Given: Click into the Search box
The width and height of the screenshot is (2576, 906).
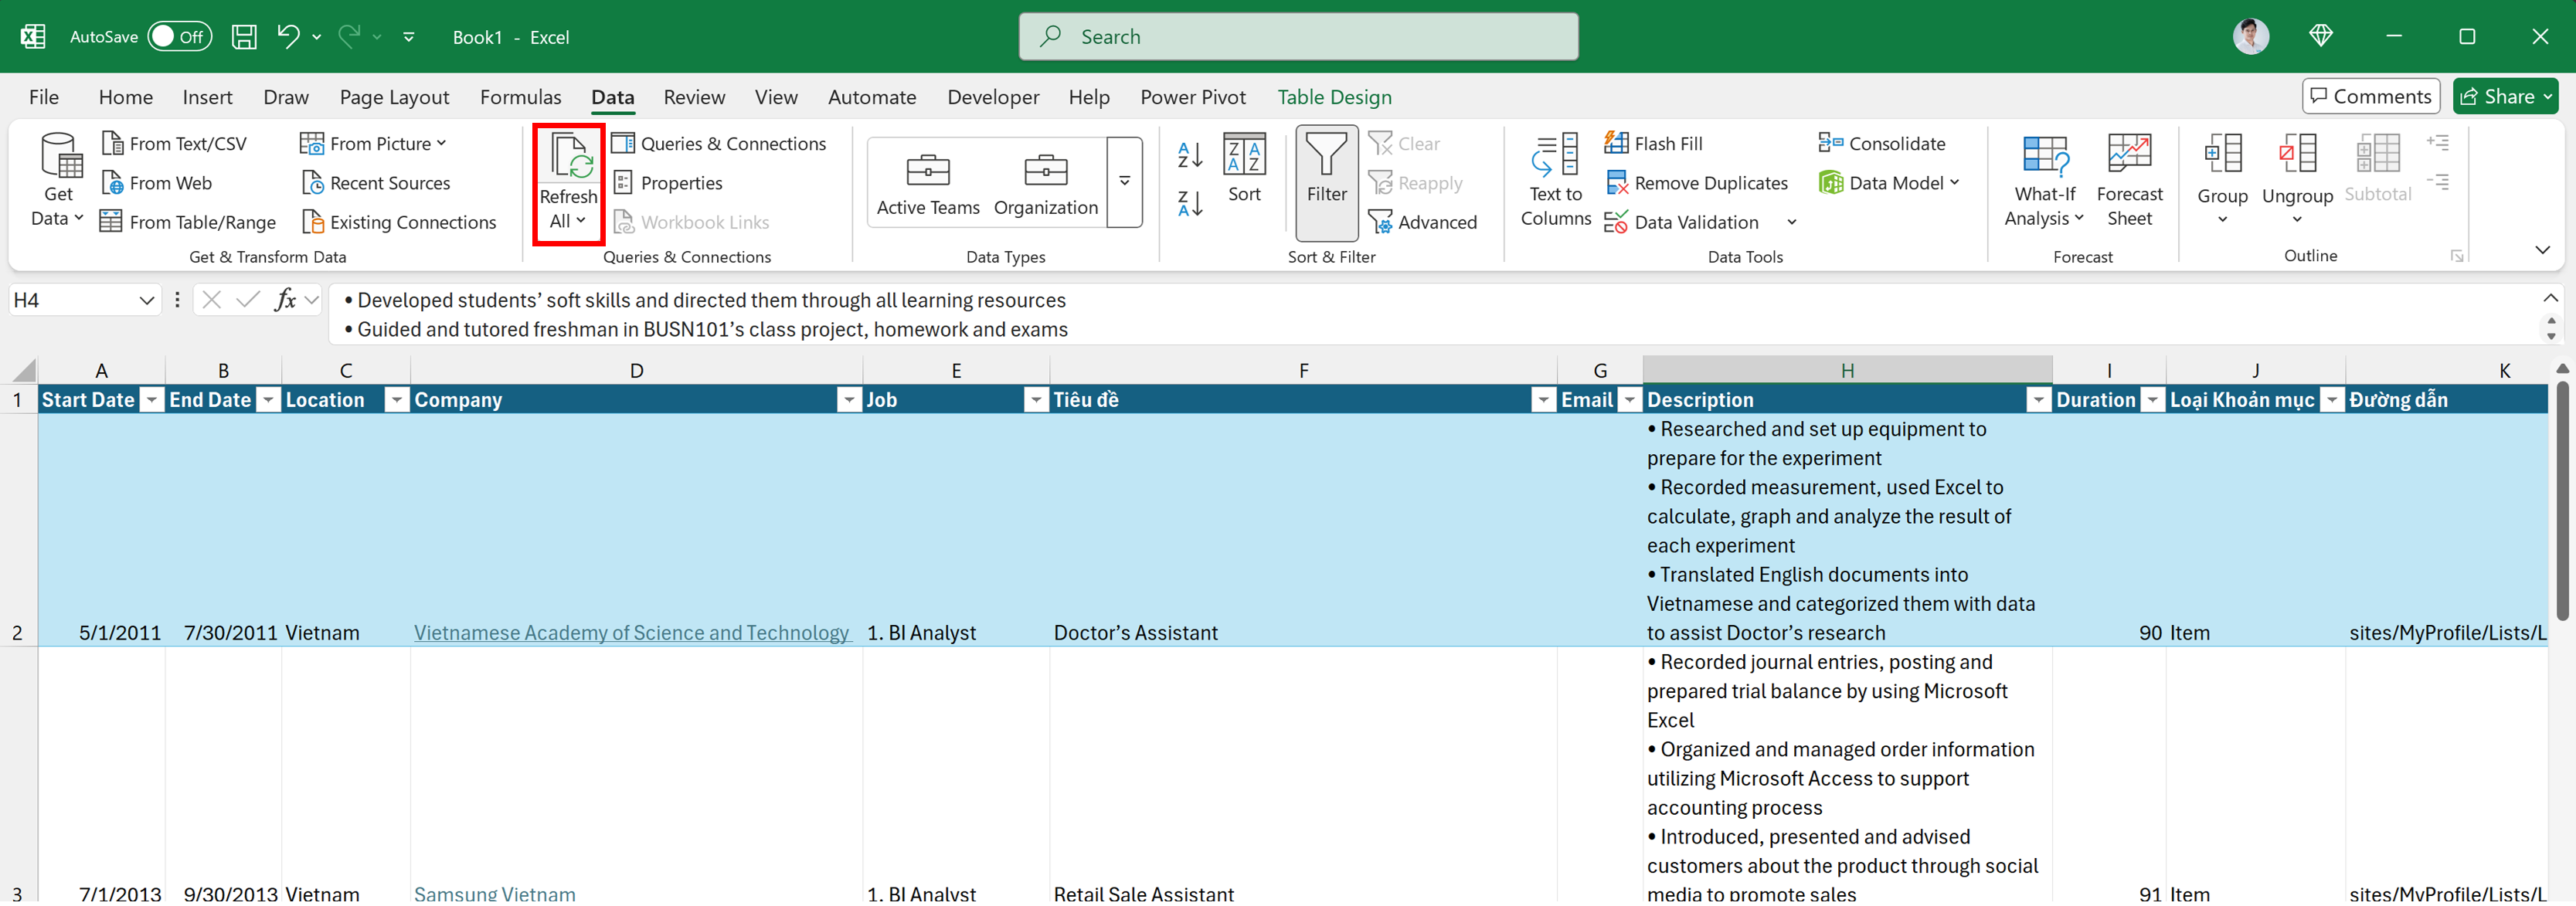Looking at the screenshot, I should click(x=1298, y=36).
